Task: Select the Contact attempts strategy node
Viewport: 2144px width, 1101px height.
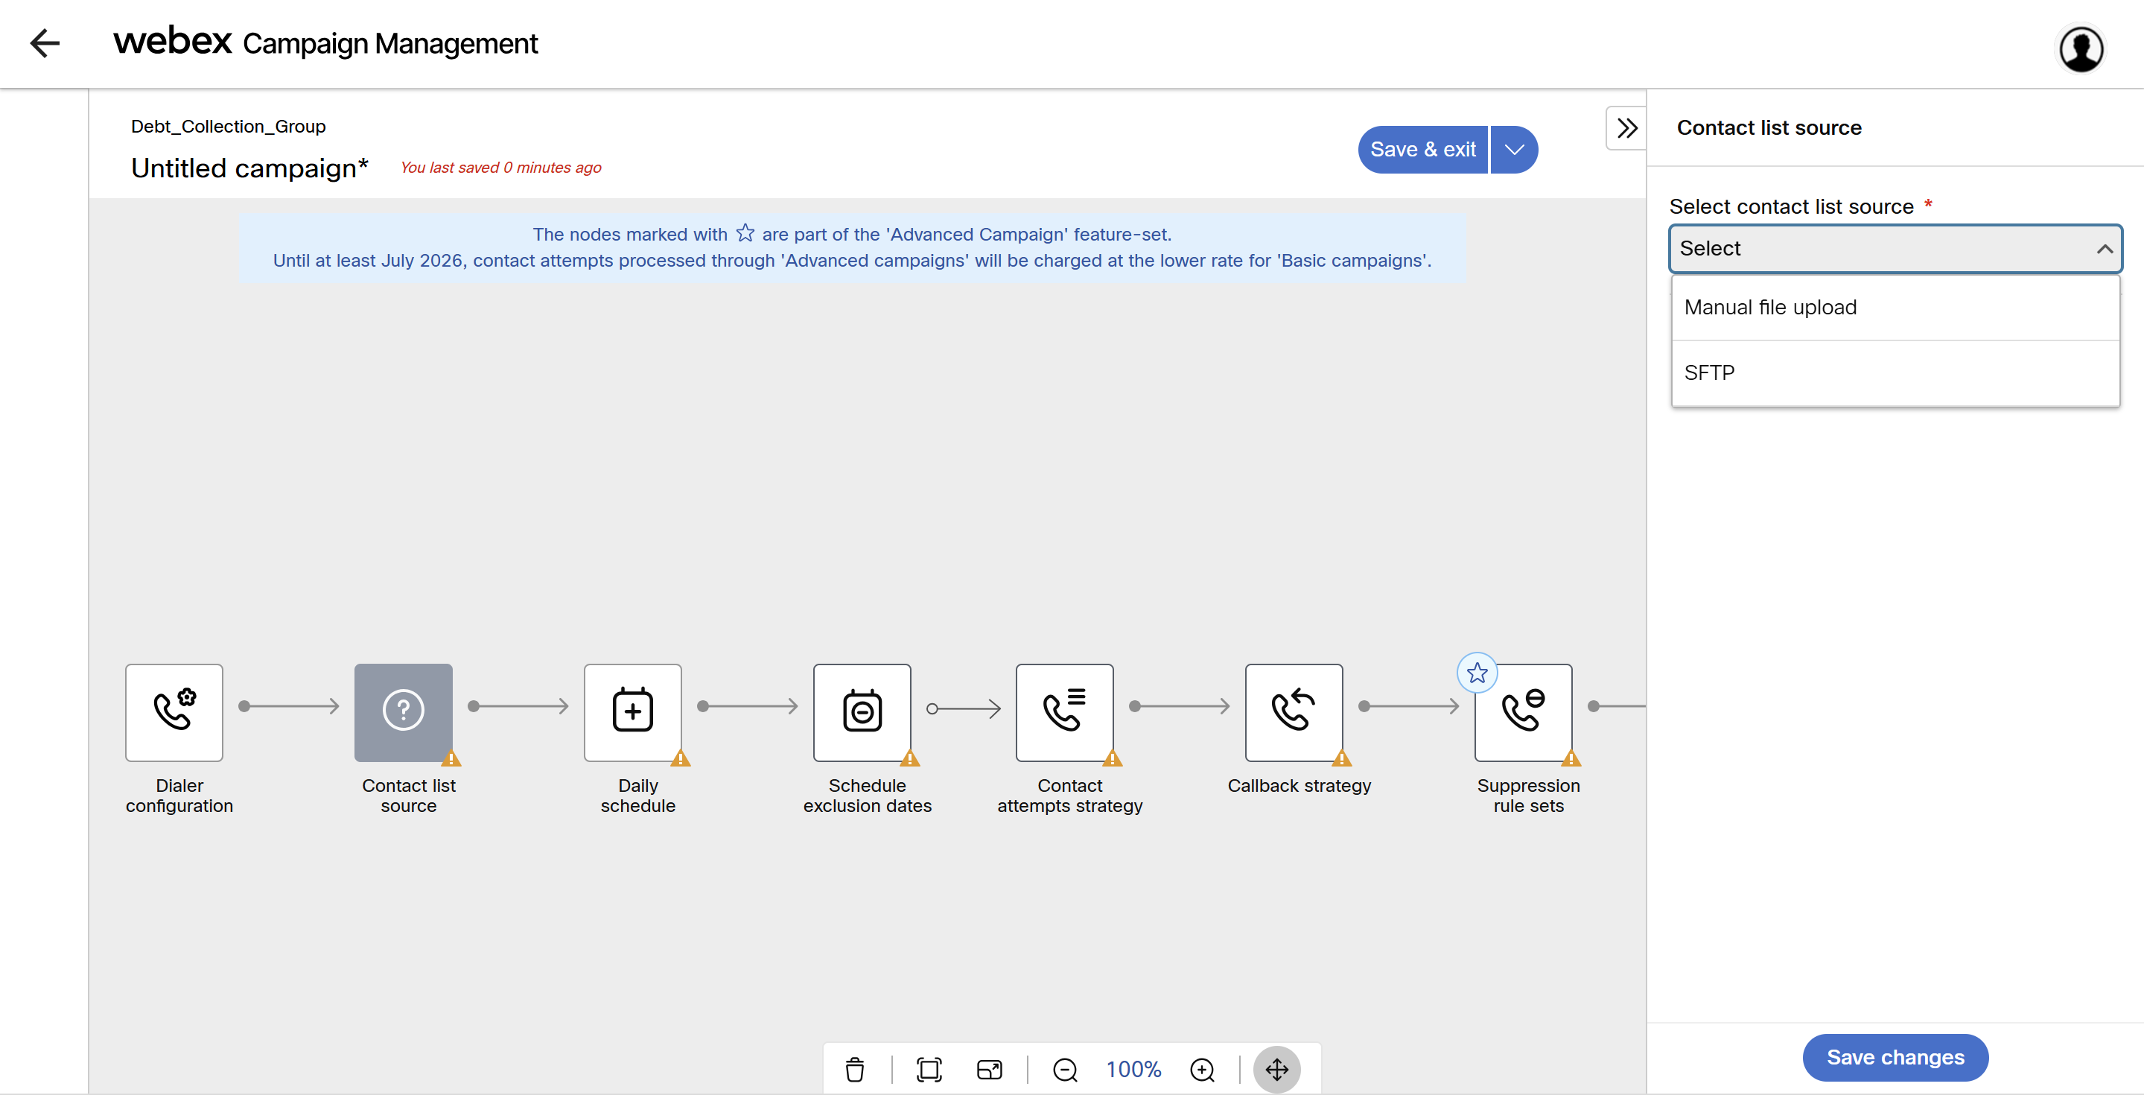Action: [x=1063, y=711]
